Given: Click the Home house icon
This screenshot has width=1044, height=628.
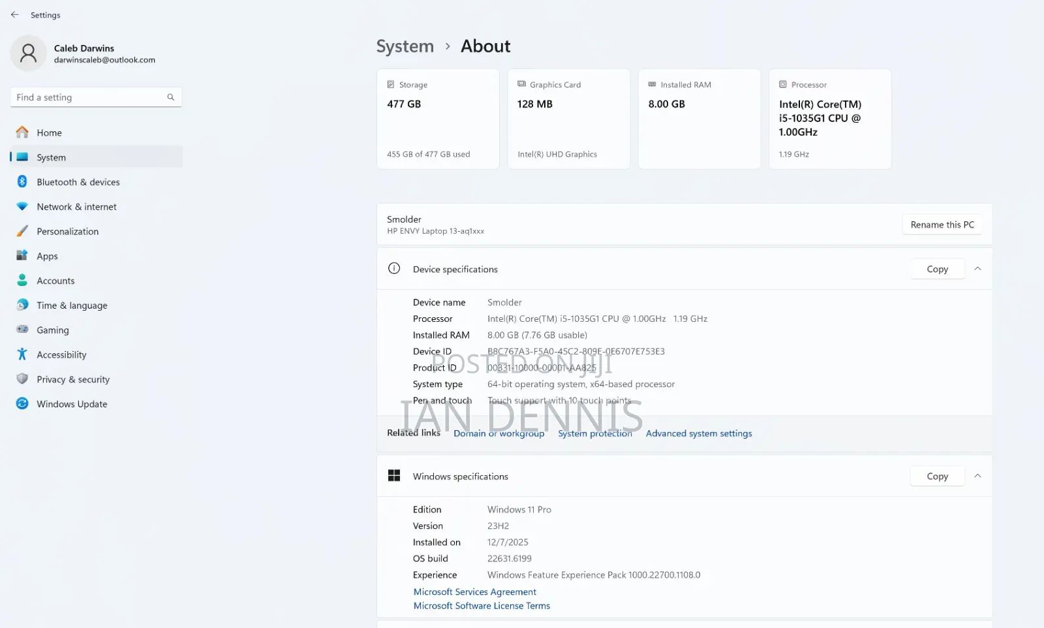Looking at the screenshot, I should point(22,133).
